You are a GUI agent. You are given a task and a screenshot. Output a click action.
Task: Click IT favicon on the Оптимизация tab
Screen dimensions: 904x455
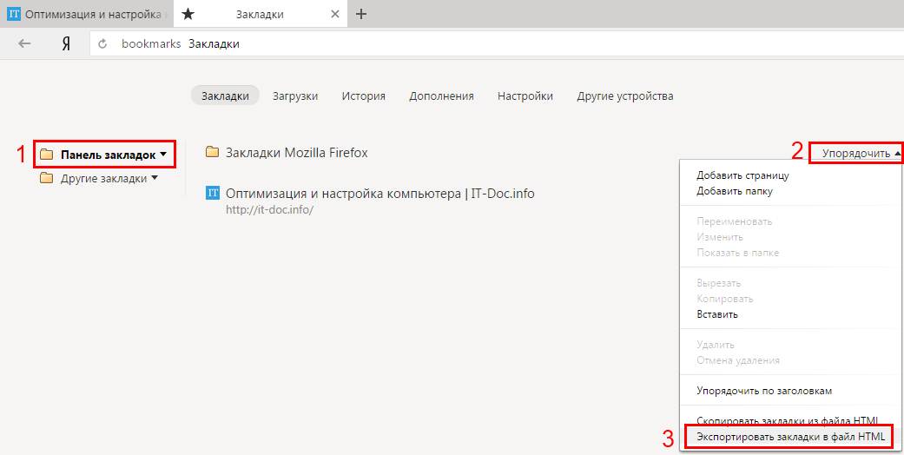point(14,15)
